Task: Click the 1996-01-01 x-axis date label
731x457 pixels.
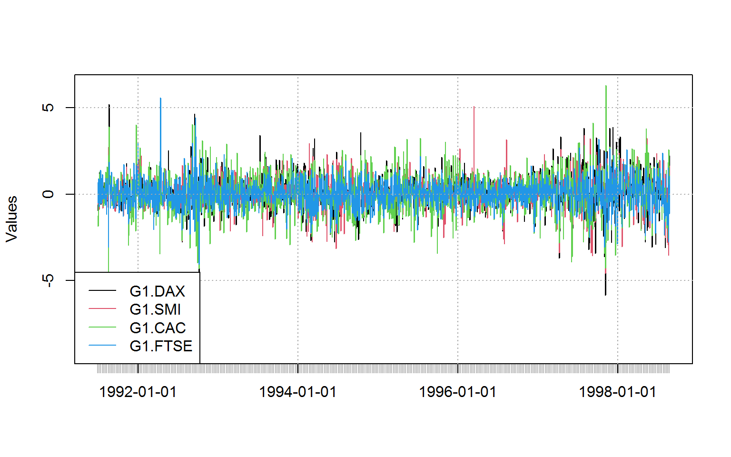Action: (458, 392)
